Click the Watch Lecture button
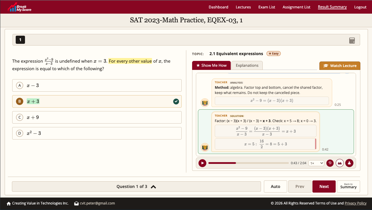 tap(340, 66)
